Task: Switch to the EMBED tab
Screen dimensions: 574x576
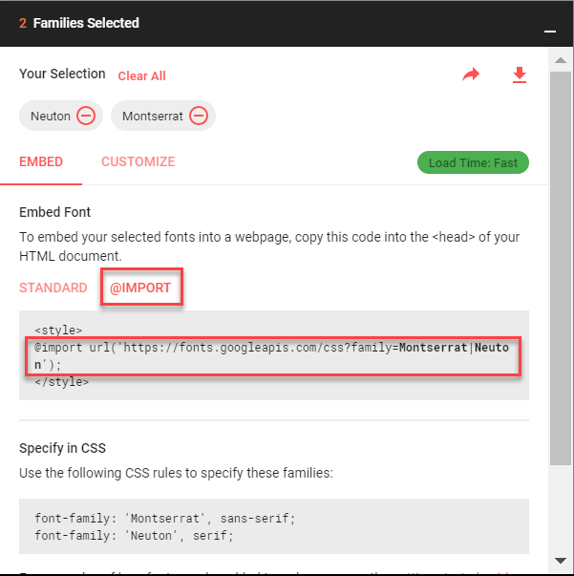Action: [41, 161]
